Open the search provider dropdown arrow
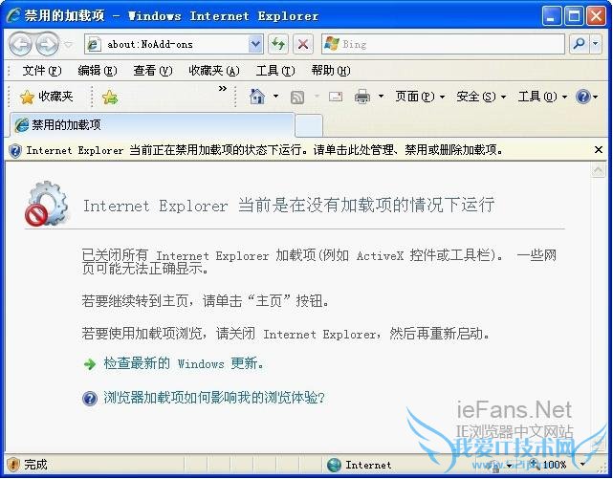 [x=596, y=44]
